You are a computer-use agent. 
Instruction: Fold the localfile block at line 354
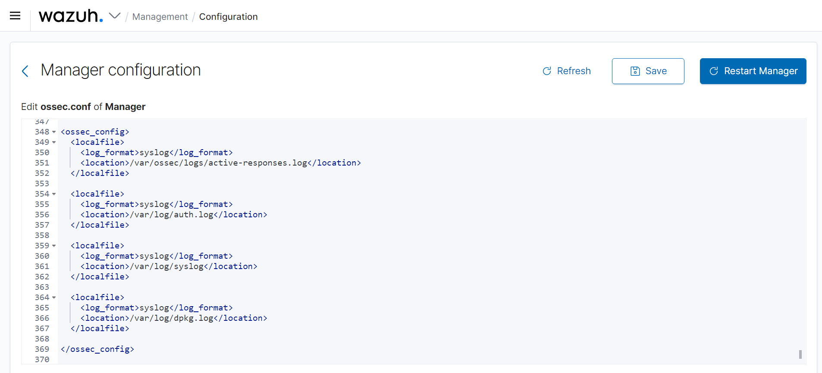click(54, 194)
